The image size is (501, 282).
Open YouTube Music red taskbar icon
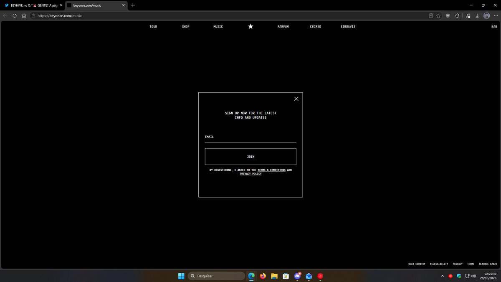pos(320,276)
